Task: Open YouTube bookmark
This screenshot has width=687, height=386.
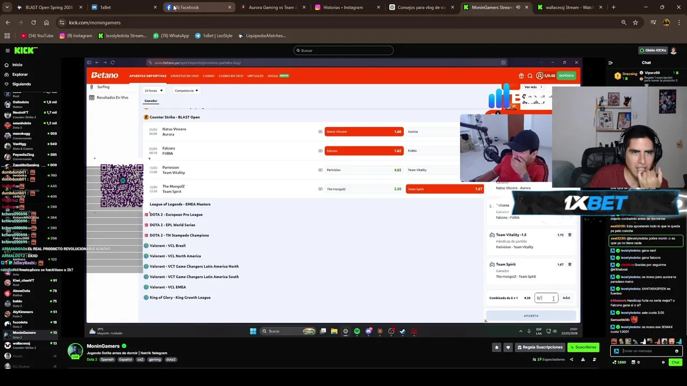Action: click(37, 36)
